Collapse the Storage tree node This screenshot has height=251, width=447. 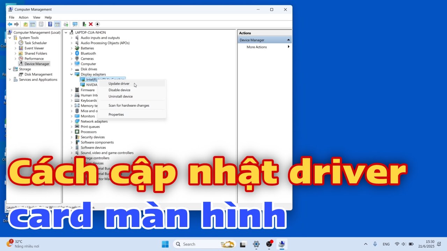coord(10,69)
